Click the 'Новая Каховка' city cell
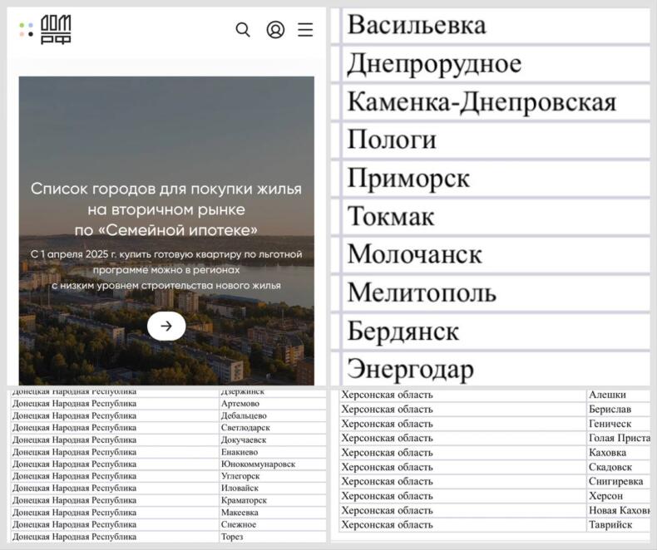The width and height of the screenshot is (657, 550). pyautogui.click(x=619, y=510)
